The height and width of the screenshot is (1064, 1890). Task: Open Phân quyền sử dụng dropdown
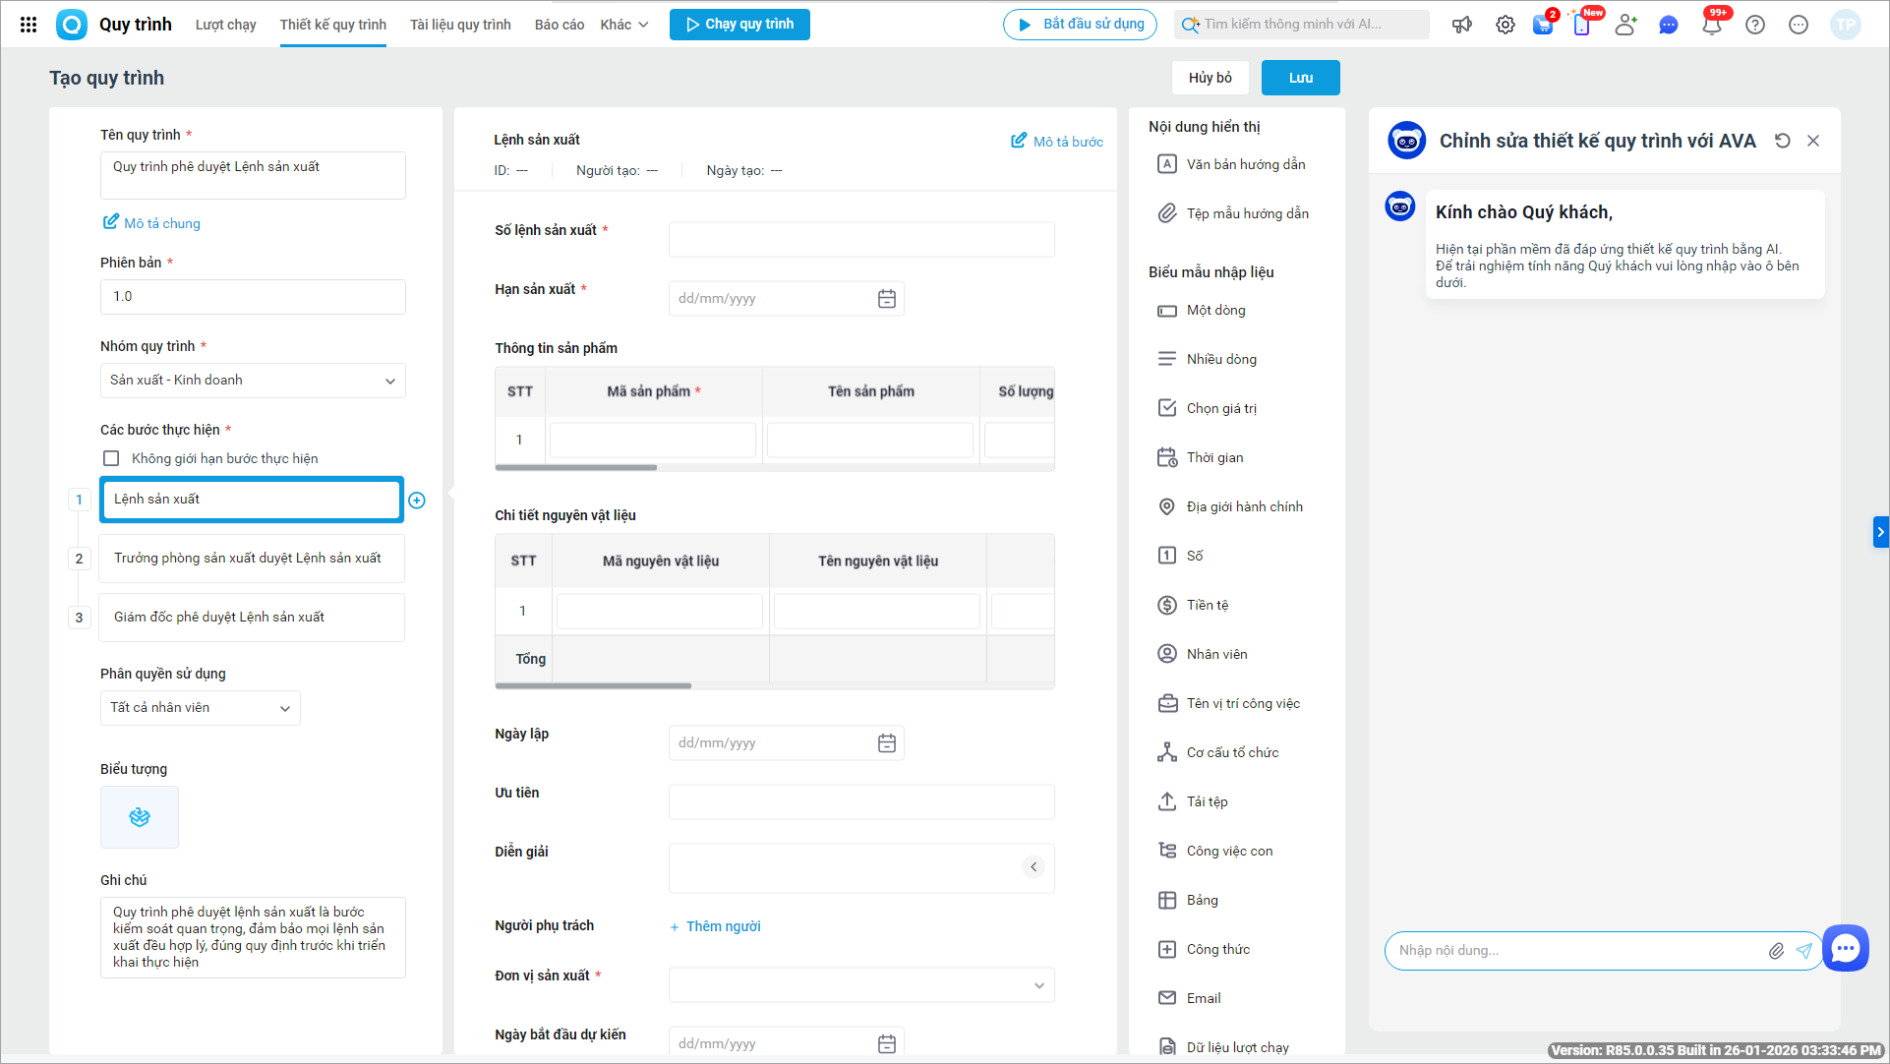click(x=200, y=708)
